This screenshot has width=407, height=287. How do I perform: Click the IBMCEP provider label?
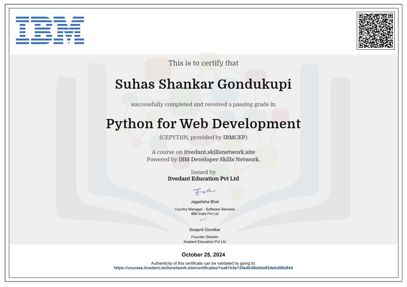click(x=234, y=138)
